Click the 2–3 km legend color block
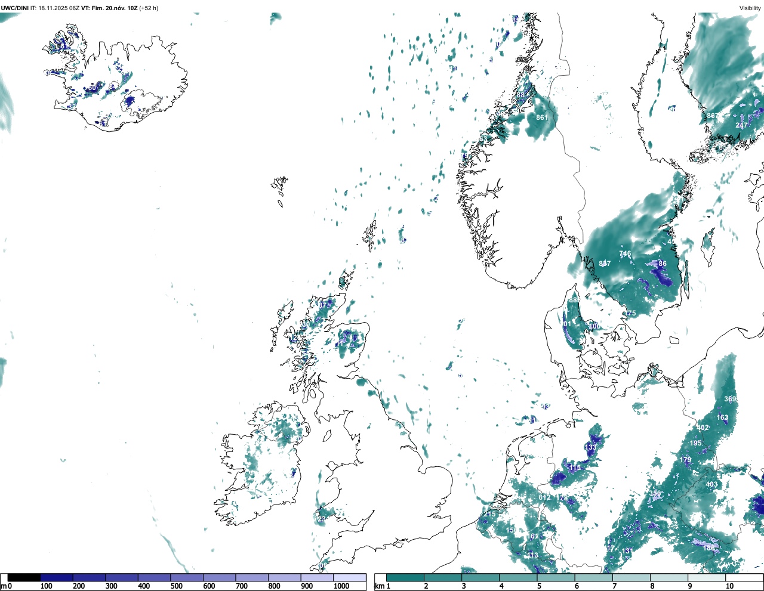This screenshot has width=764, height=591. [x=443, y=577]
